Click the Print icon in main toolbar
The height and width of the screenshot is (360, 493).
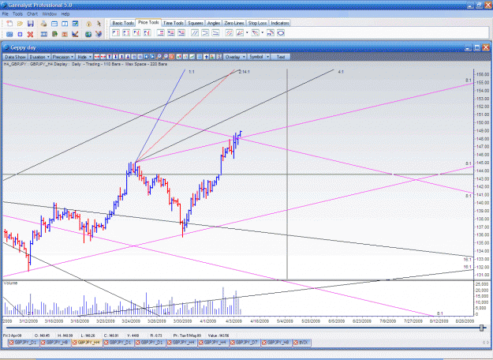(43, 24)
